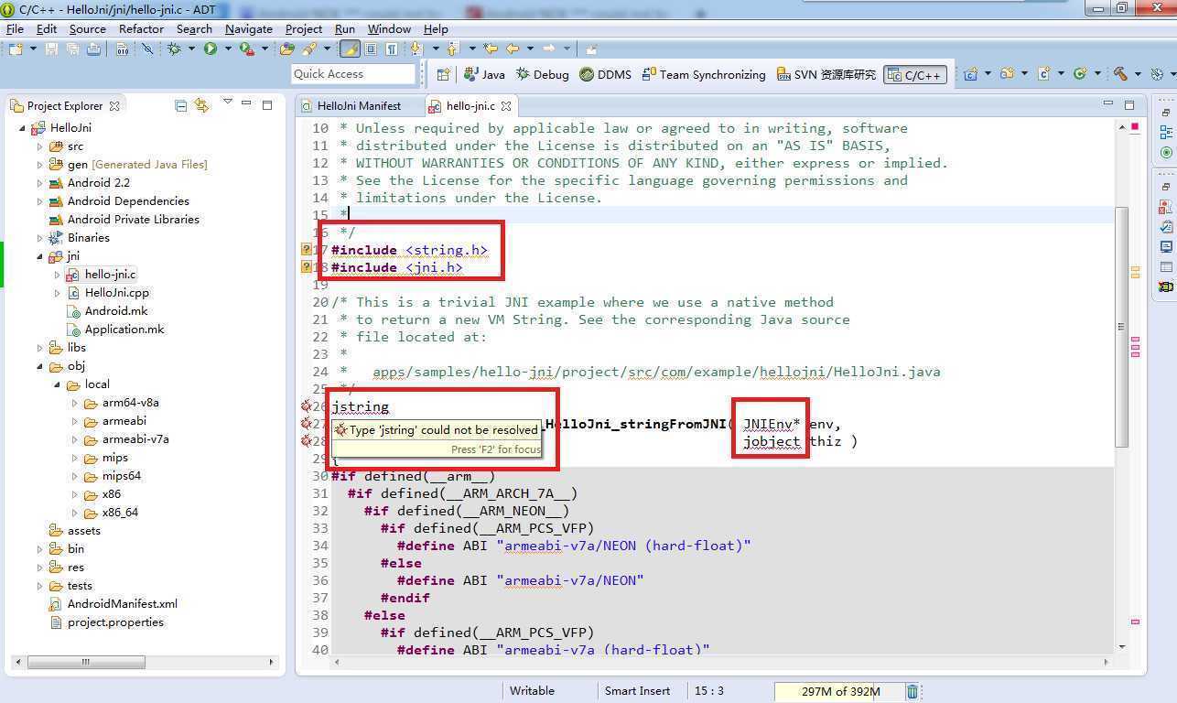The image size is (1177, 703).
Task: Click the editor vertical scrollbar
Action: click(x=1122, y=325)
